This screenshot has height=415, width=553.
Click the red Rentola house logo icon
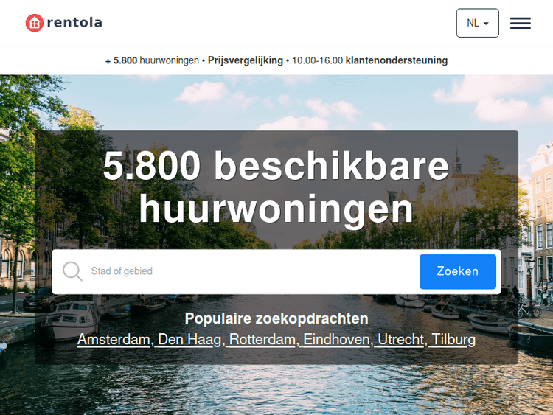tap(35, 23)
